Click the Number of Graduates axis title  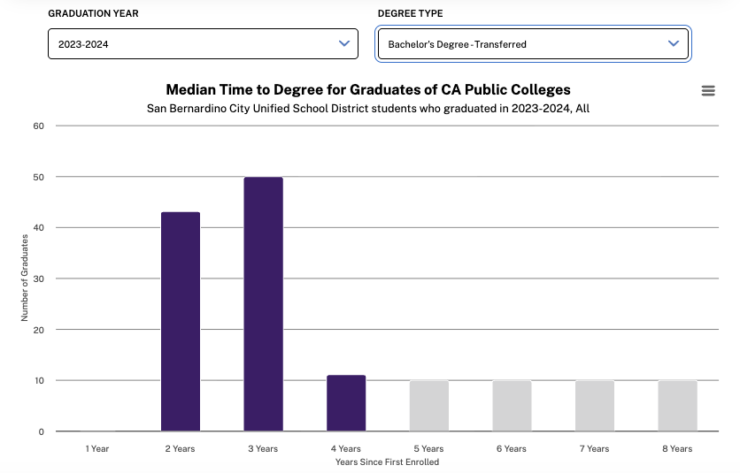click(25, 278)
